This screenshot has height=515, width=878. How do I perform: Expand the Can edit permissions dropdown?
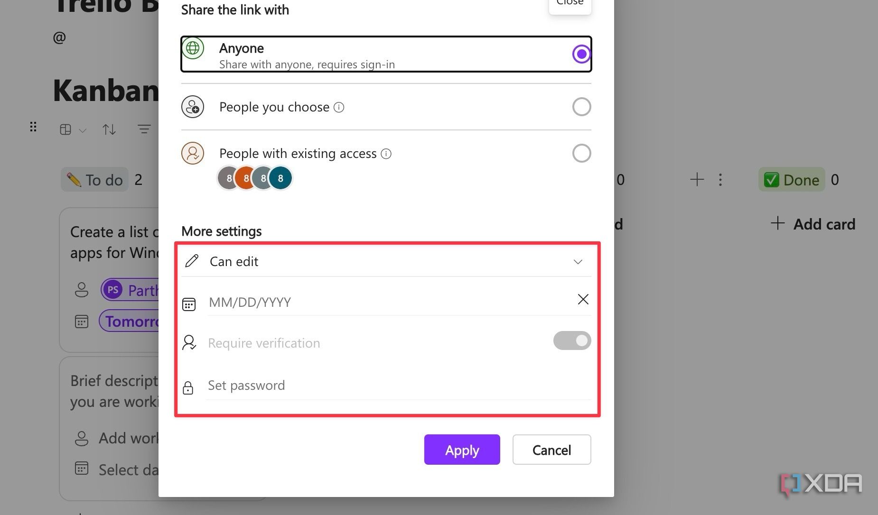[578, 261]
